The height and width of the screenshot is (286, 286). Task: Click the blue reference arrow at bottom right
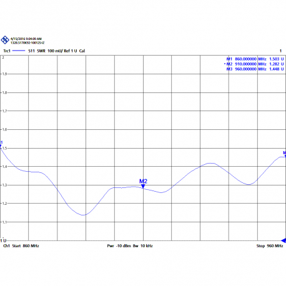284,240
